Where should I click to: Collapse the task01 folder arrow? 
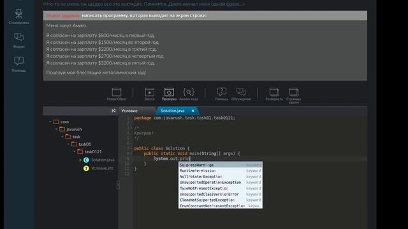click(x=68, y=144)
